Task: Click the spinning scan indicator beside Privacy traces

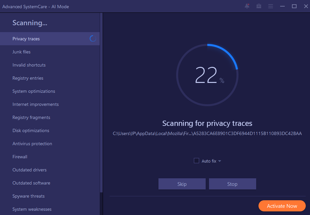Action: (x=93, y=38)
